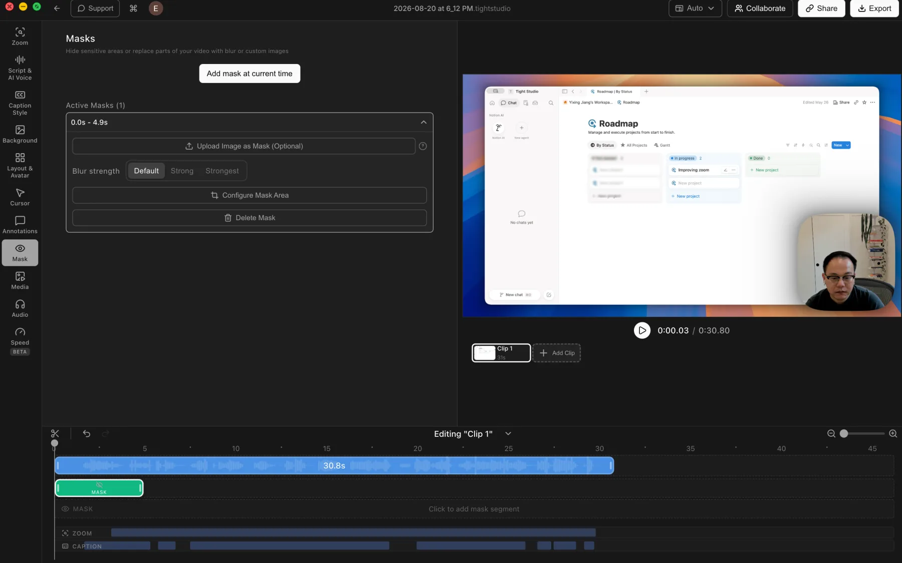The height and width of the screenshot is (563, 902).
Task: Select the green MASK segment on timeline
Action: pos(99,488)
